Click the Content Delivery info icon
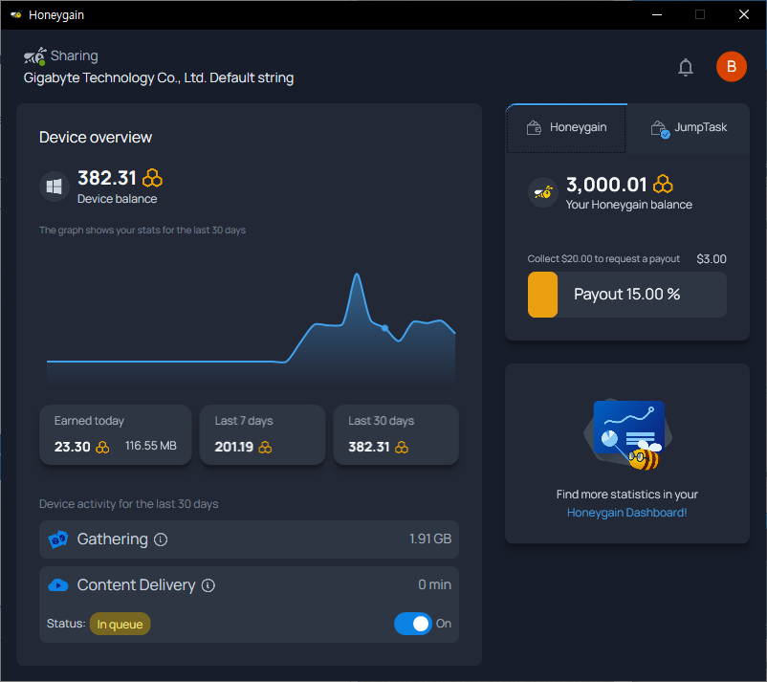This screenshot has height=682, width=767. point(208,585)
